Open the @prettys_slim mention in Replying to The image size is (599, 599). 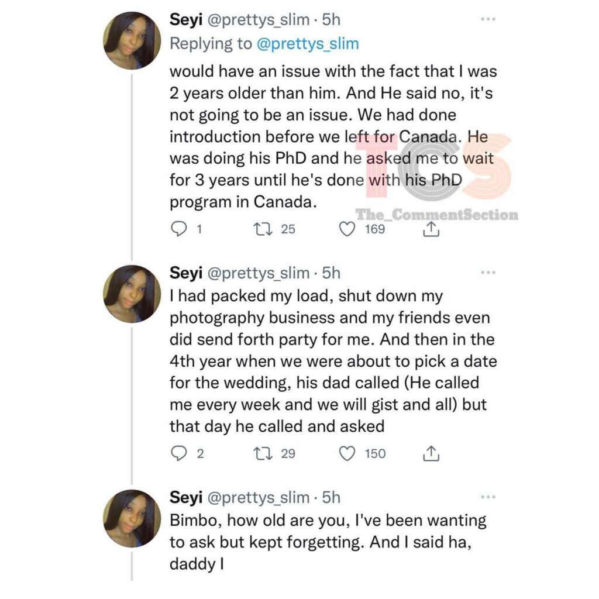point(306,44)
